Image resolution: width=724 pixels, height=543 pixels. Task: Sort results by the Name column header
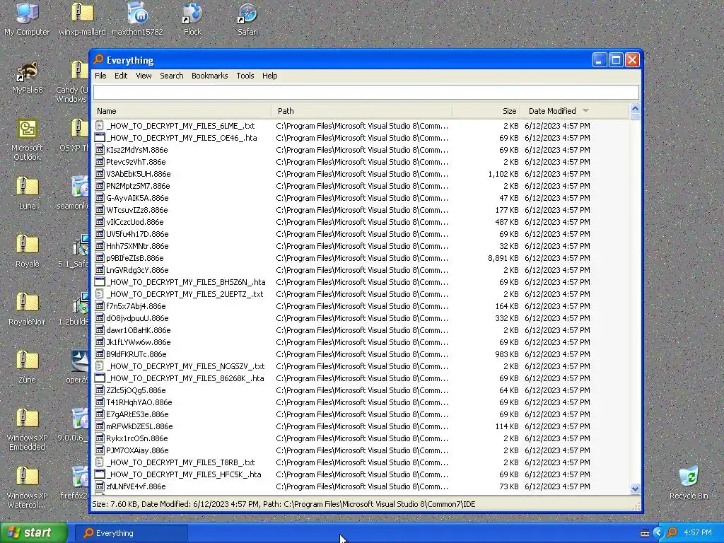[182, 111]
